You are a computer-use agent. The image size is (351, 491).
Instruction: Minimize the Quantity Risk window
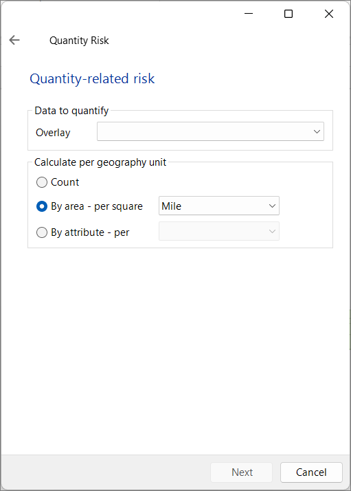pyautogui.click(x=249, y=14)
